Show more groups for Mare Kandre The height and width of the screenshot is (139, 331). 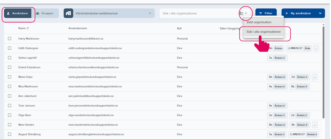tap(314, 125)
